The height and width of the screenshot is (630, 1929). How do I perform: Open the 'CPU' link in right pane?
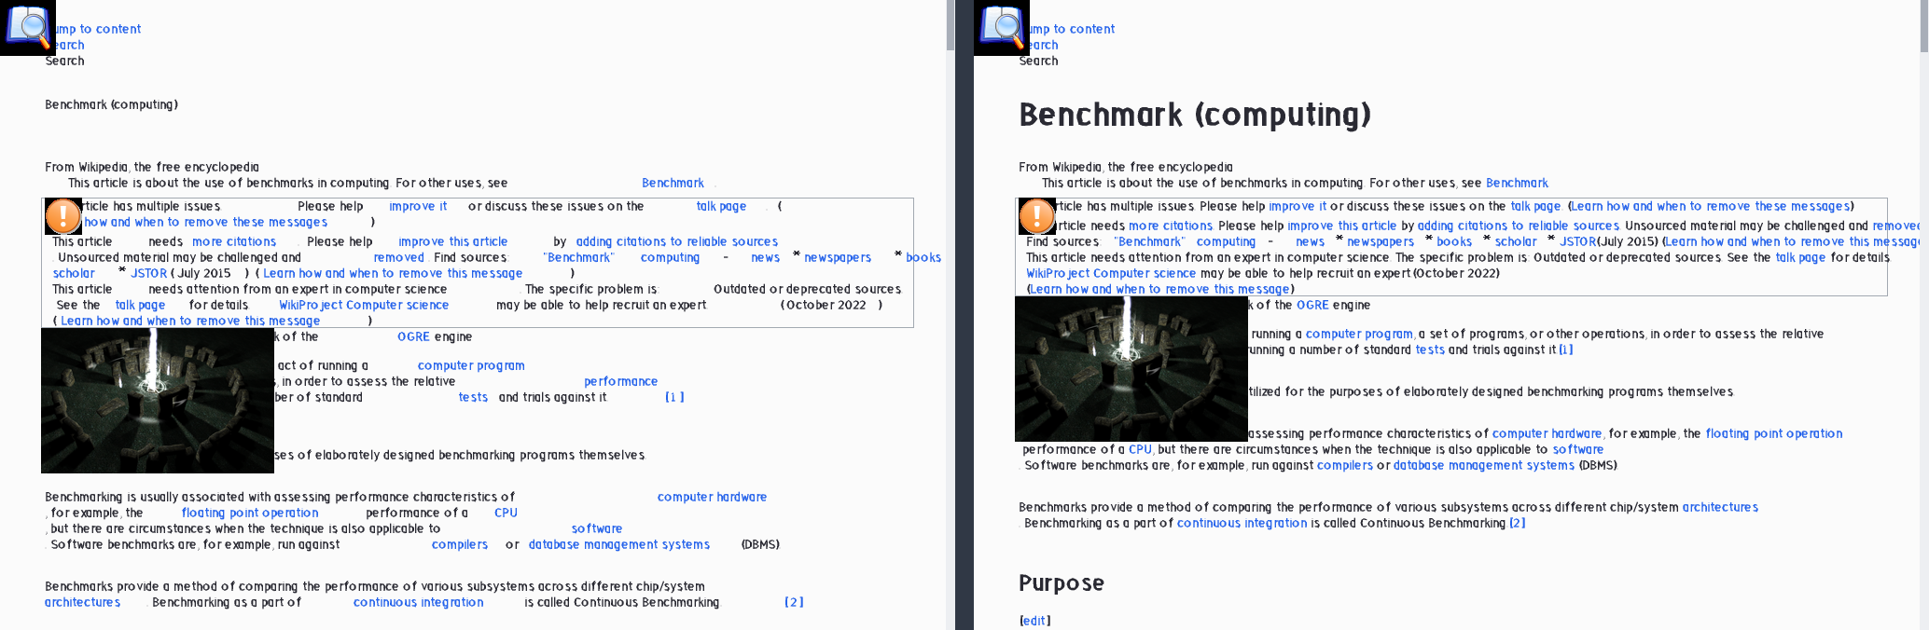pos(1141,449)
